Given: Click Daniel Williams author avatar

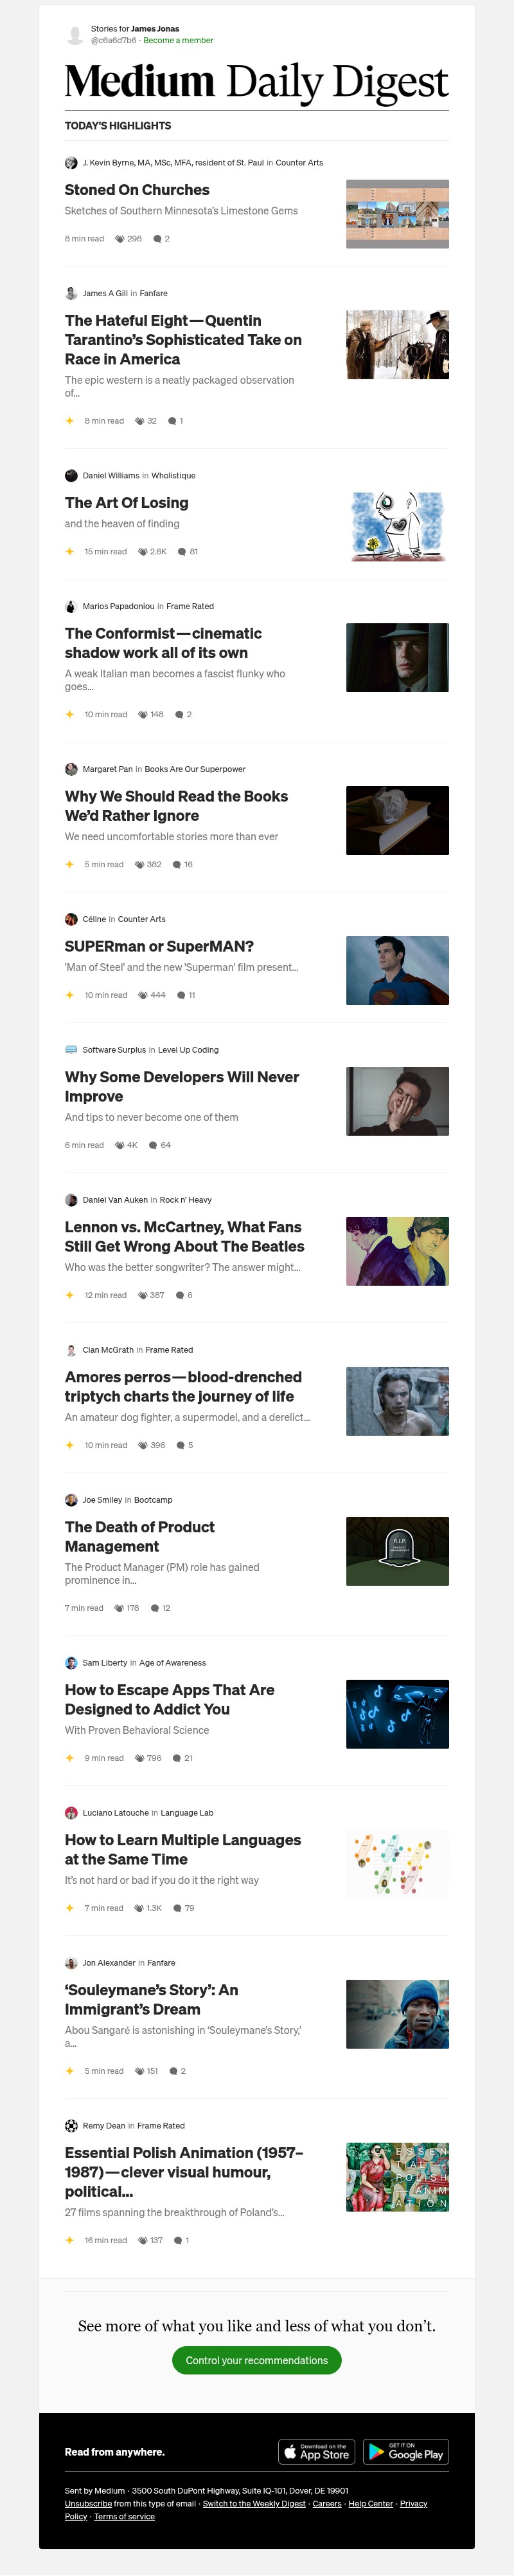Looking at the screenshot, I should 71,476.
